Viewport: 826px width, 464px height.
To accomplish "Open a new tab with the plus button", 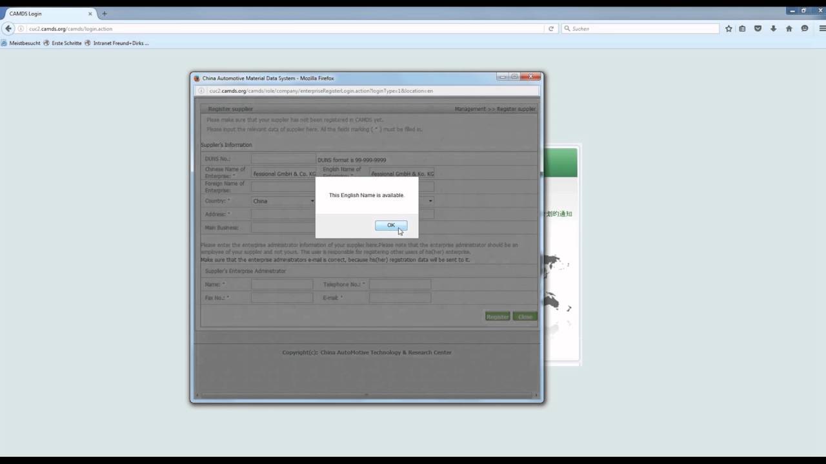I will [104, 14].
